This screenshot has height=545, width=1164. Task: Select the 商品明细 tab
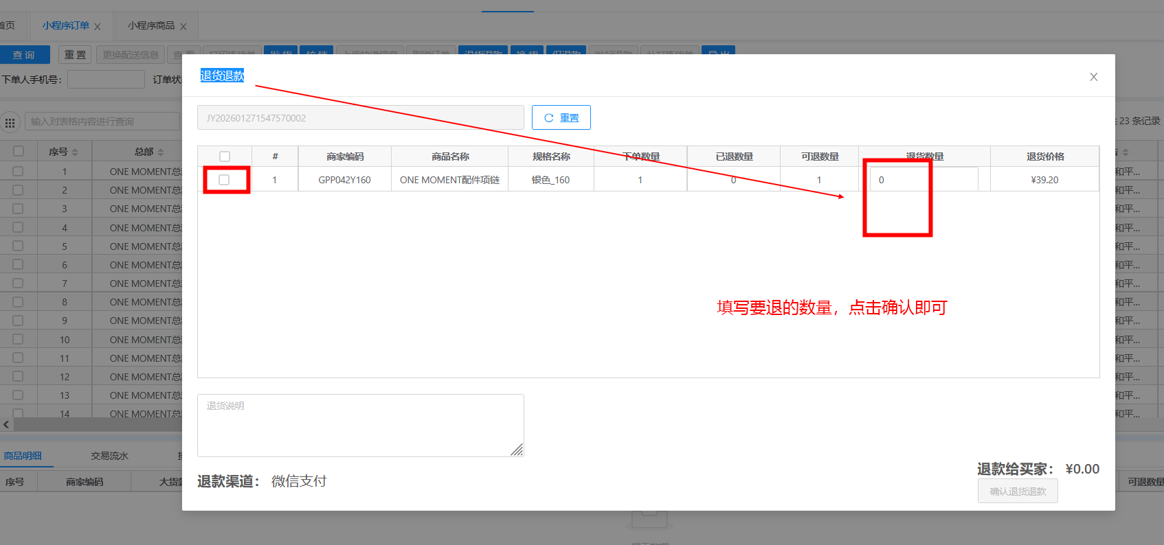(23, 456)
